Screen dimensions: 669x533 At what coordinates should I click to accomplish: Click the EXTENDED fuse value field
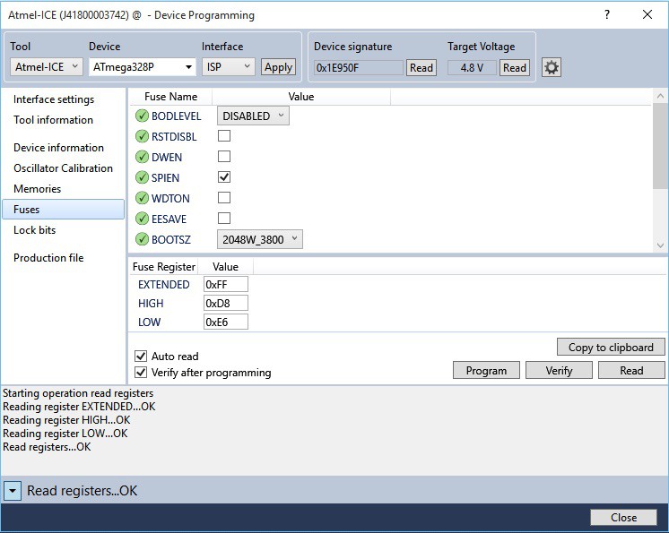pyautogui.click(x=226, y=284)
